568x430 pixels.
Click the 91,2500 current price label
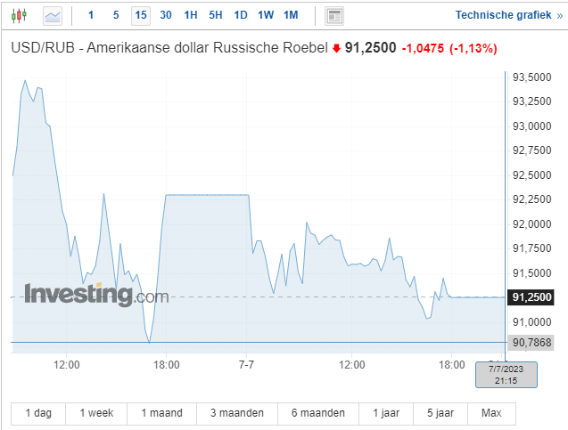pos(532,297)
